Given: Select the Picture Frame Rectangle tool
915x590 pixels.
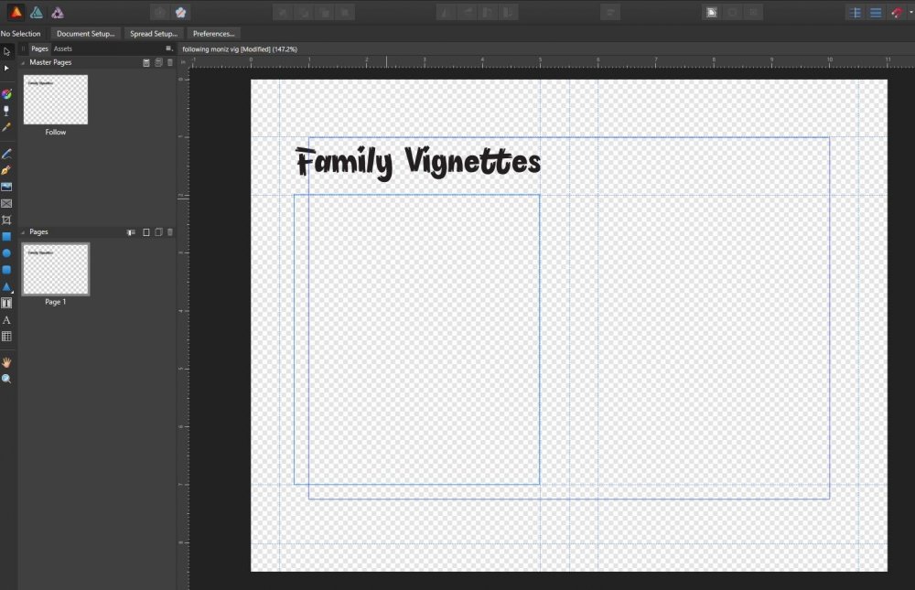Looking at the screenshot, I should pos(6,203).
